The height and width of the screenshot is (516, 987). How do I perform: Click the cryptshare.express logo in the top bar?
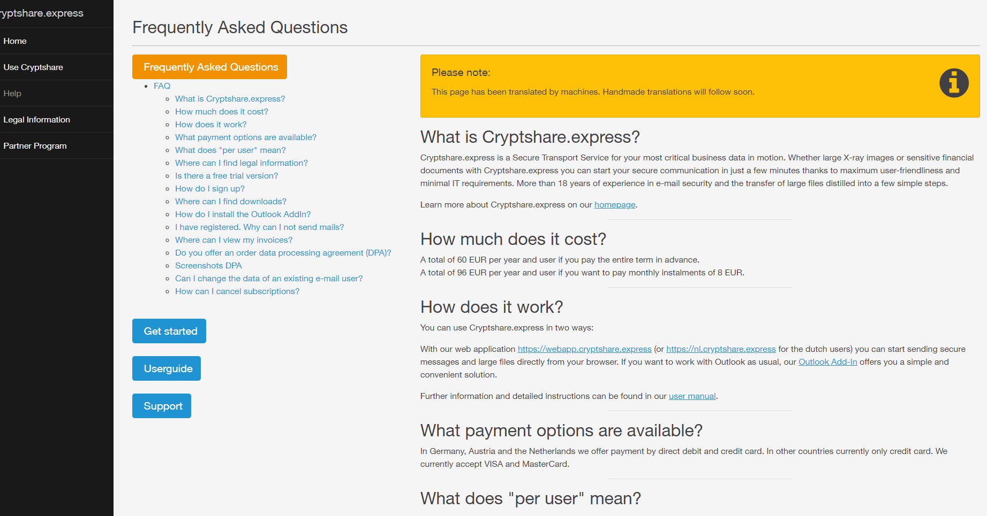tap(41, 13)
